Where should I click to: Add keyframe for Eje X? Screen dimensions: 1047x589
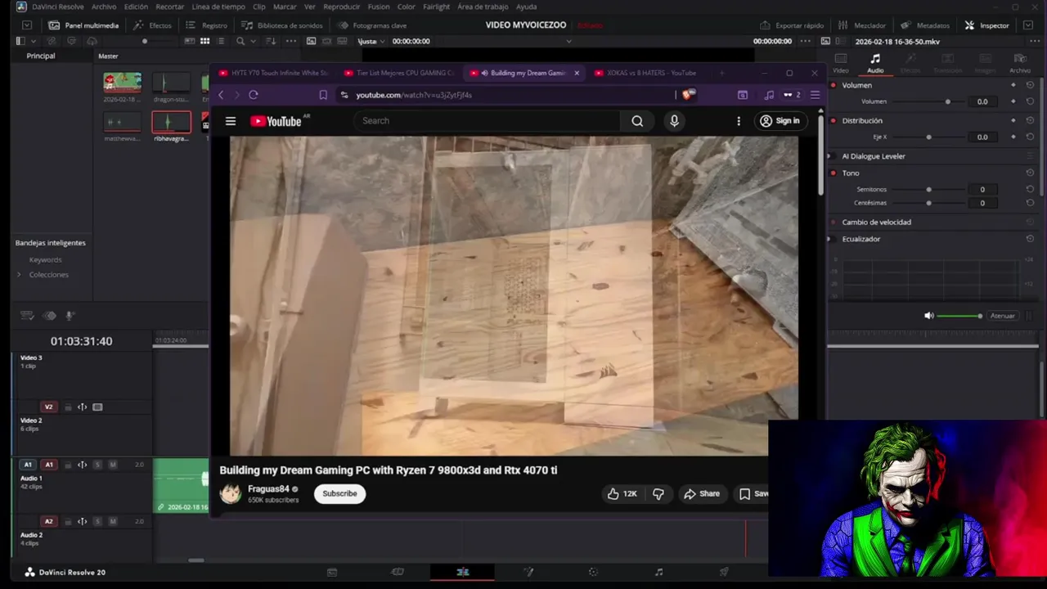click(1013, 137)
